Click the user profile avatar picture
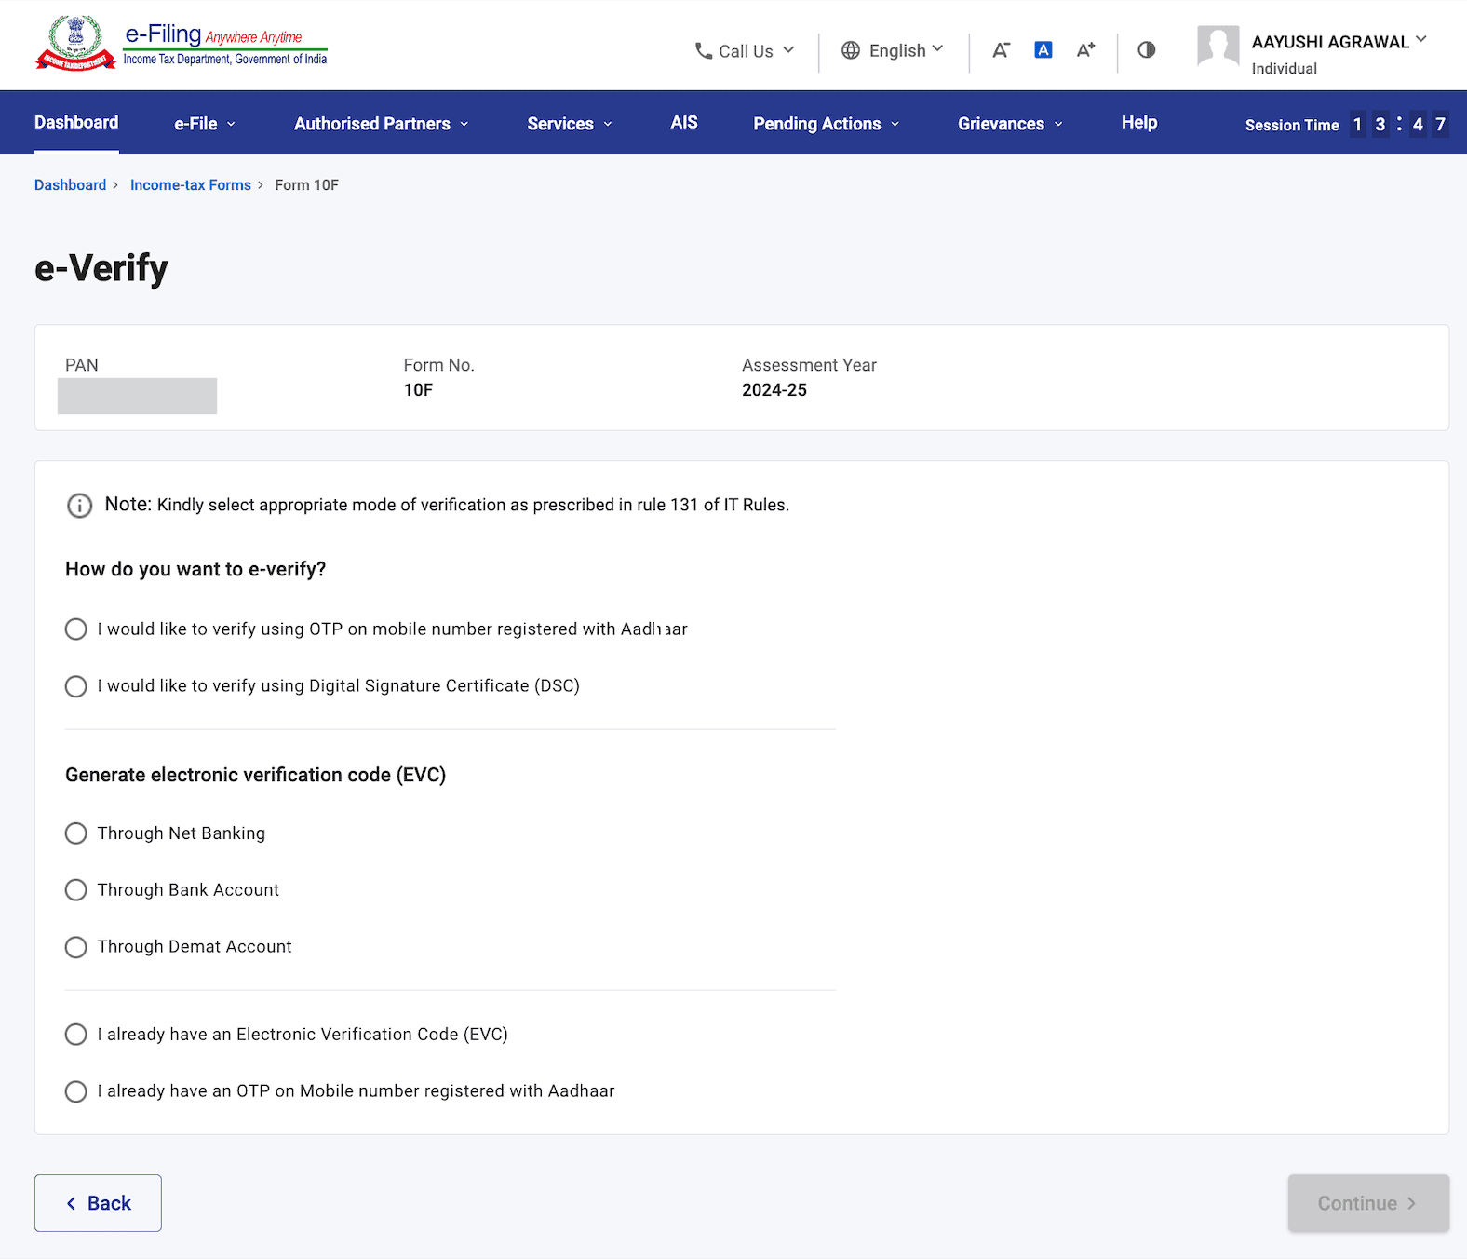This screenshot has width=1467, height=1259. (1218, 47)
